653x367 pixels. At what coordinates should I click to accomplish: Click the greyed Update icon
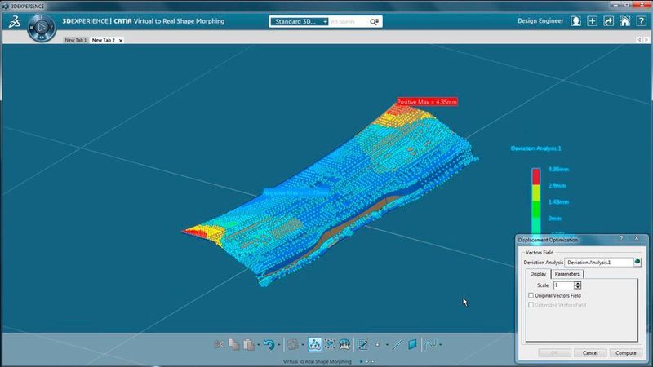pos(293,344)
